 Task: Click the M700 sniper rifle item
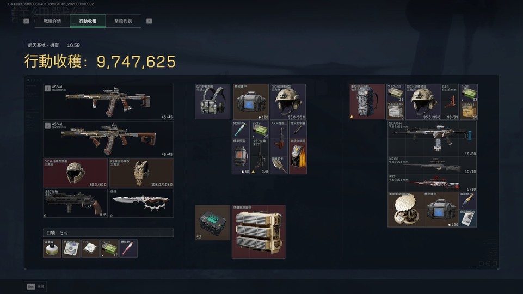coord(432,165)
